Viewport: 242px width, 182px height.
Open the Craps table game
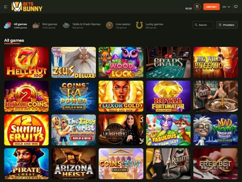tap(168, 62)
